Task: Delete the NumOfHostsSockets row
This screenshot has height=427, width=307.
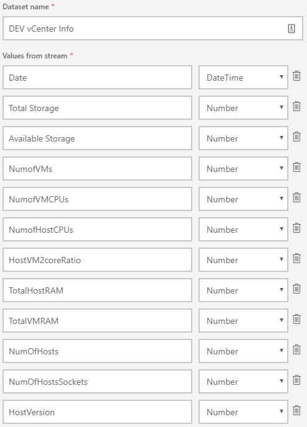Action: pyautogui.click(x=296, y=380)
